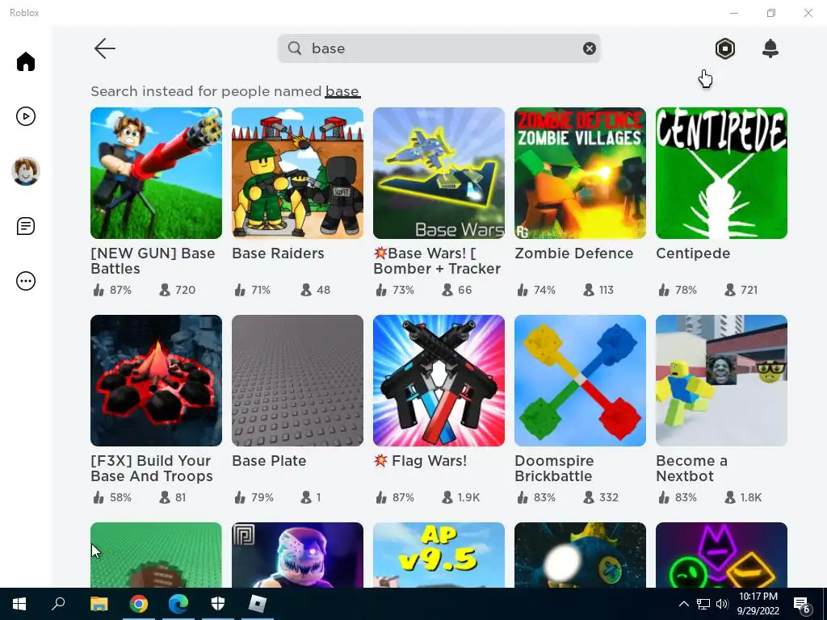Screen dimensions: 827x620
Task: Open the taskbar clock 10:17 PM
Action: tap(758, 604)
